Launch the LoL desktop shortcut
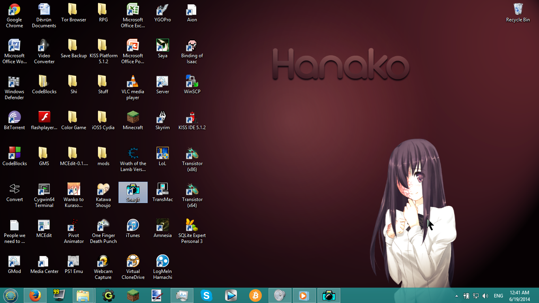Image resolution: width=539 pixels, height=303 pixels. pos(163,157)
